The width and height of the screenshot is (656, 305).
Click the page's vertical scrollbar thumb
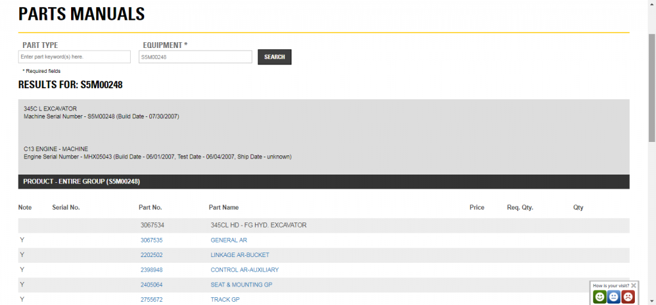point(652,88)
